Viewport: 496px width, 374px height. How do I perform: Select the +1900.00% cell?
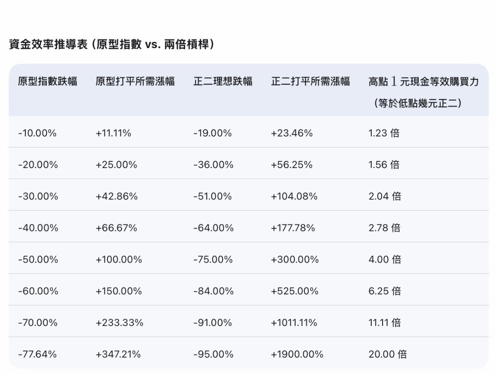pos(297,354)
